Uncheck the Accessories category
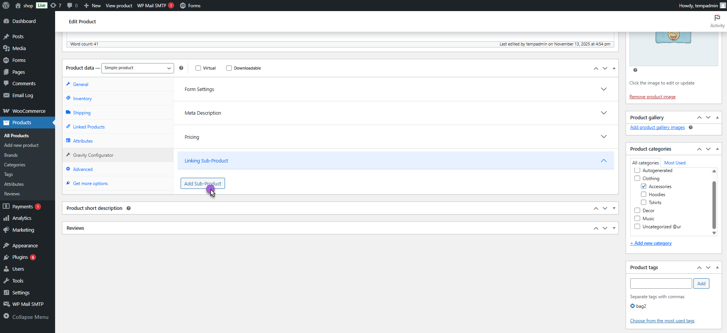This screenshot has width=727, height=333. 644,187
